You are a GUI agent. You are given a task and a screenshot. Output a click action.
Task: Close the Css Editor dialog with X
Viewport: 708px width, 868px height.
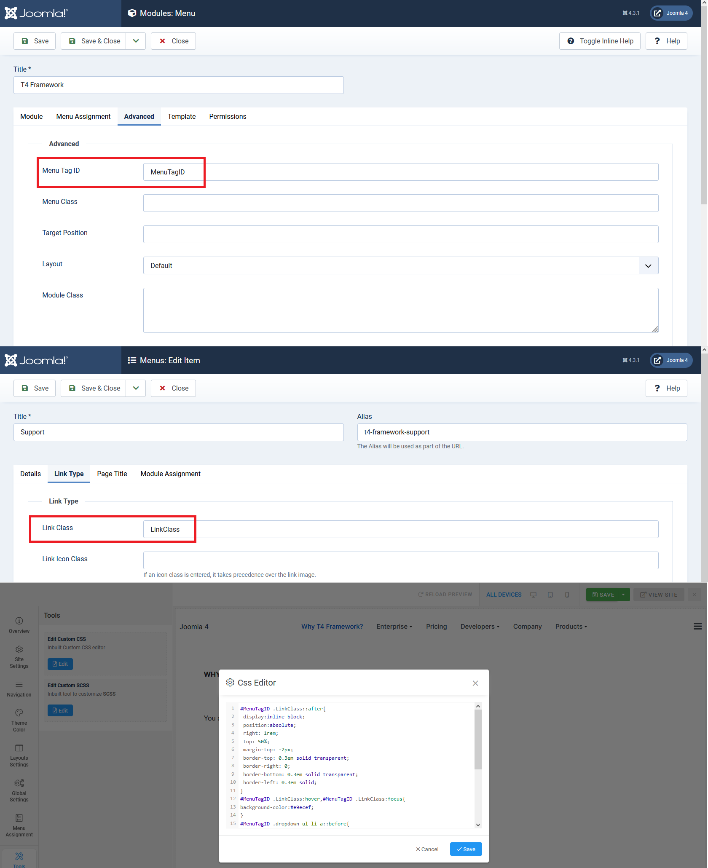click(x=475, y=683)
